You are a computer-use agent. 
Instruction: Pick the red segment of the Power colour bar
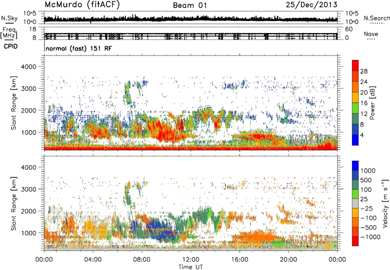tap(355, 66)
